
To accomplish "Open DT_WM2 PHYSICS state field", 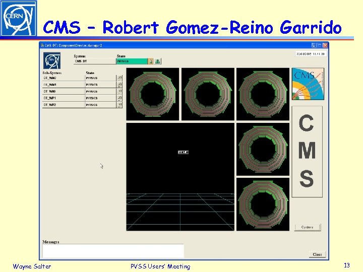I will point(101,78).
